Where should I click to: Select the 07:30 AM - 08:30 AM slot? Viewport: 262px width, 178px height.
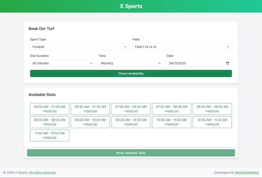171,109
